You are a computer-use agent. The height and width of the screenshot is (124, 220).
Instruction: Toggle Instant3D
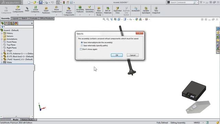tap(135, 9)
